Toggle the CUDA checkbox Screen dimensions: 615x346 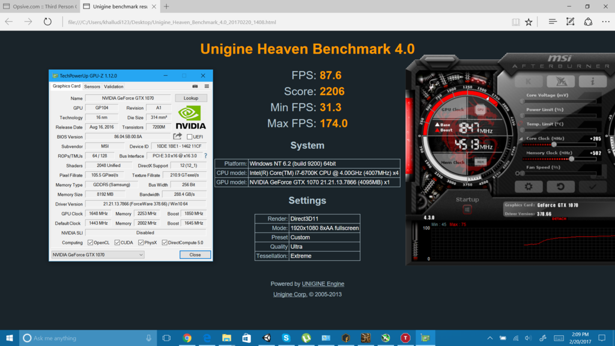(117, 243)
